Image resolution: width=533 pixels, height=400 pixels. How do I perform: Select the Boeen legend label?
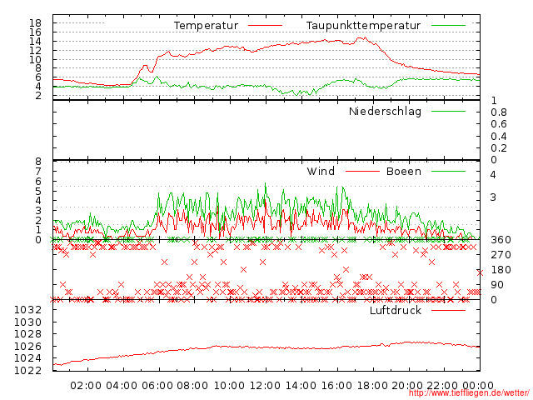[403, 171]
